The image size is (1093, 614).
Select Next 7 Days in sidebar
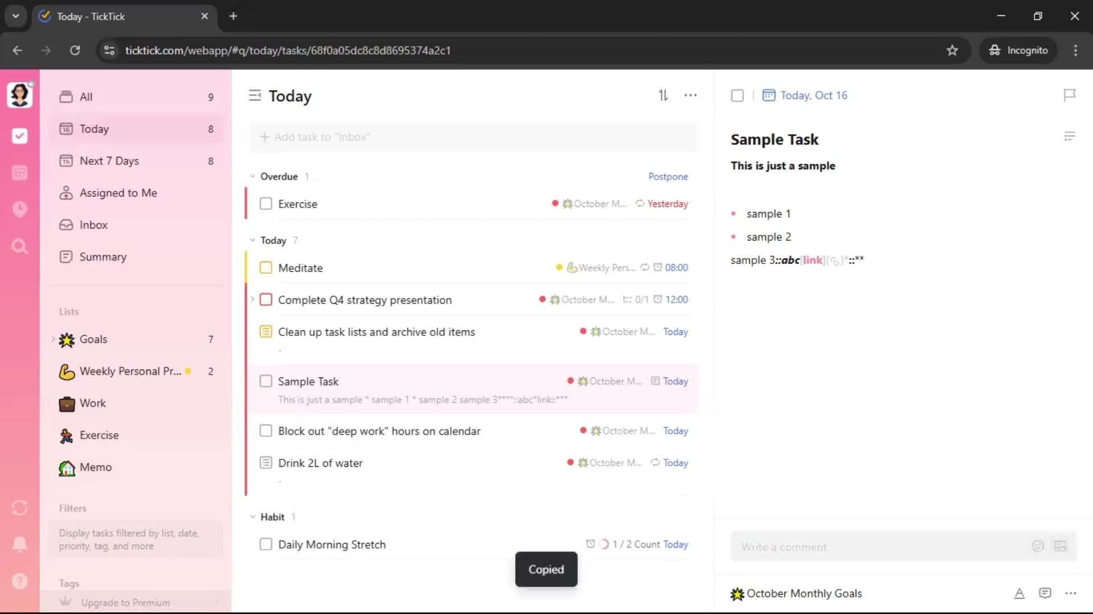point(109,161)
